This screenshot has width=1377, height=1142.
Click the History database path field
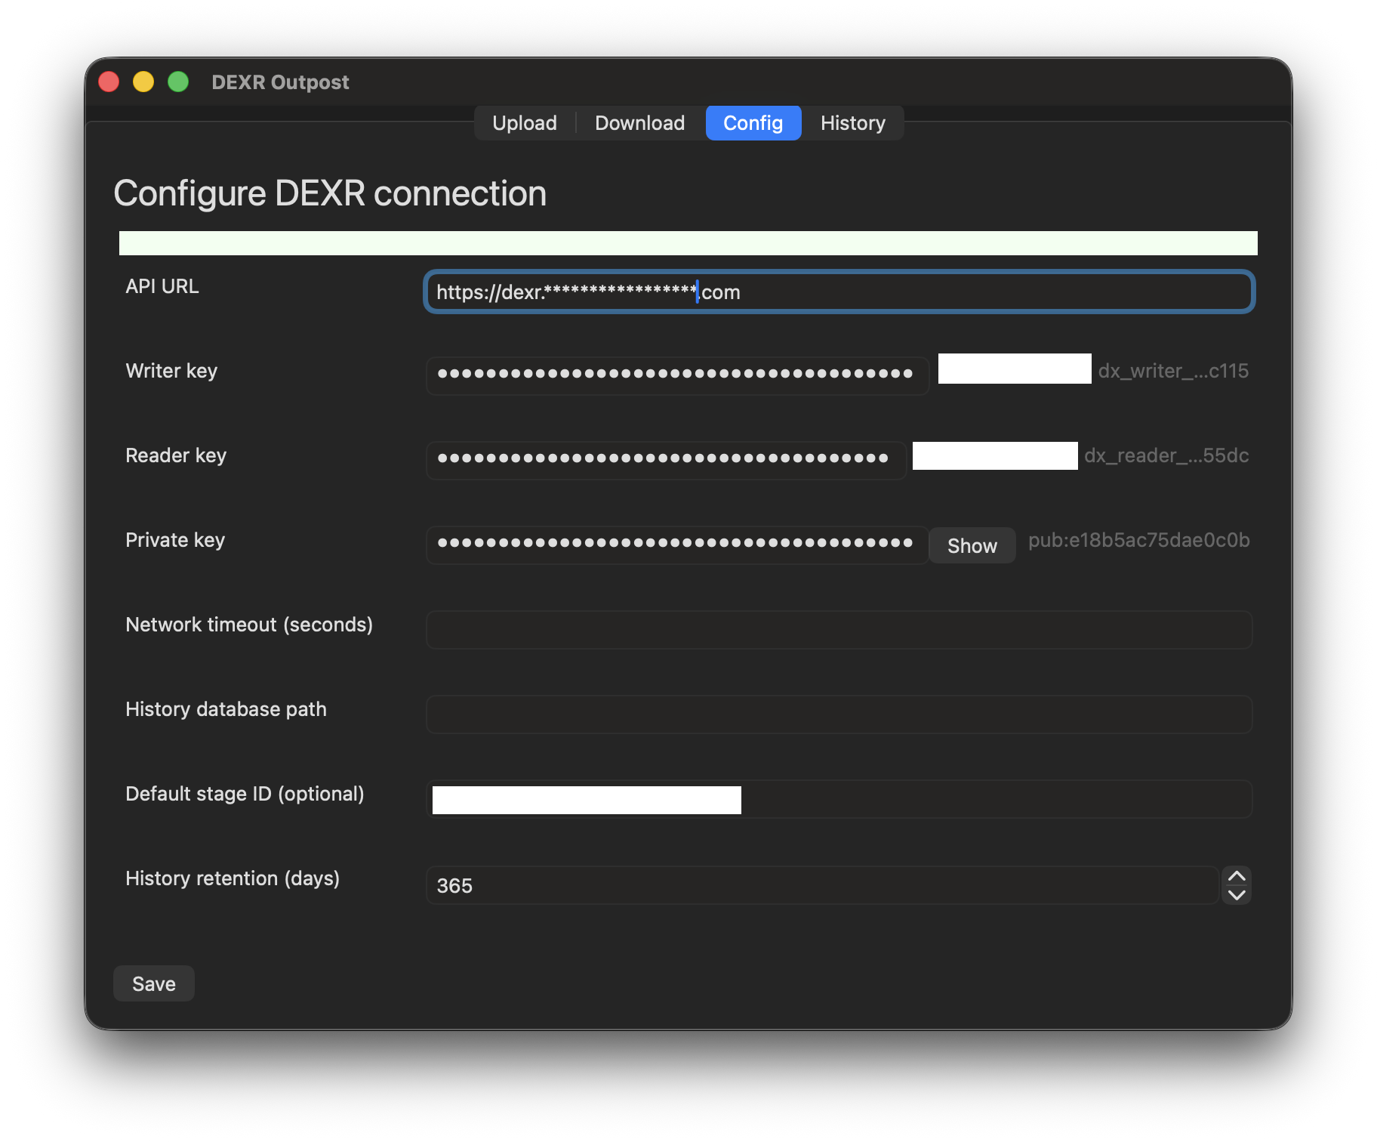tap(839, 715)
